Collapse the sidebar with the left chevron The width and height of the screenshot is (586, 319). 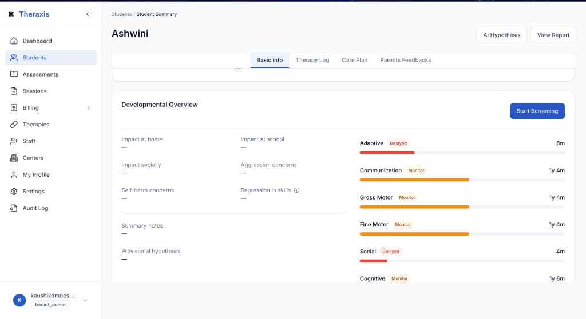tap(88, 14)
